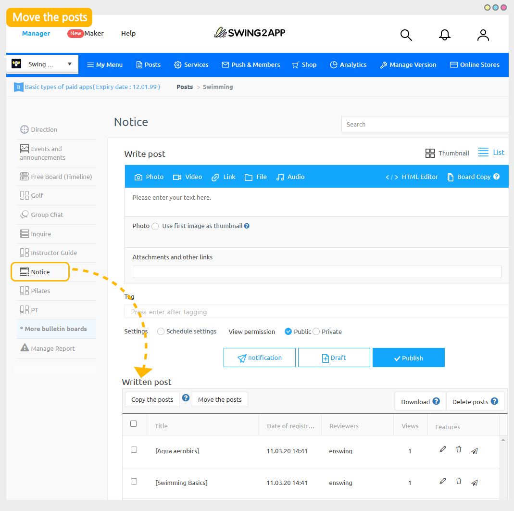Delete the Swimming Basics post via trash icon

click(x=459, y=481)
